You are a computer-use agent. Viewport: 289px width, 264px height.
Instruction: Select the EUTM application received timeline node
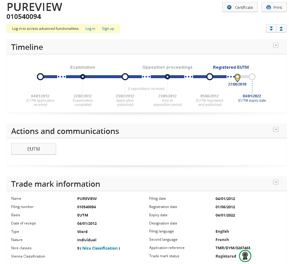[40, 77]
